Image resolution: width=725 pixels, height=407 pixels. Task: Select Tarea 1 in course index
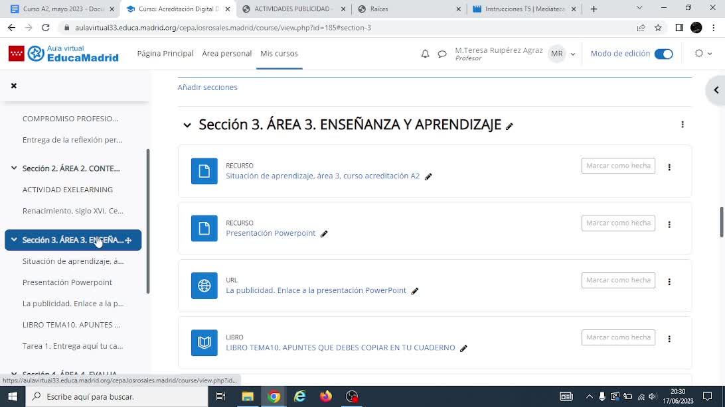(x=72, y=345)
